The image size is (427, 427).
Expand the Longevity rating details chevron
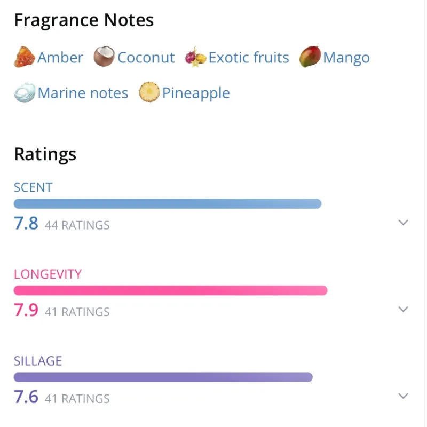[x=404, y=309]
